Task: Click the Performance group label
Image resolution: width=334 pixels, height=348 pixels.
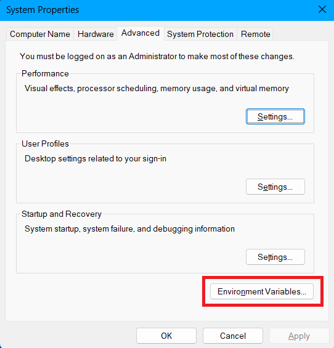Action: coord(45,73)
